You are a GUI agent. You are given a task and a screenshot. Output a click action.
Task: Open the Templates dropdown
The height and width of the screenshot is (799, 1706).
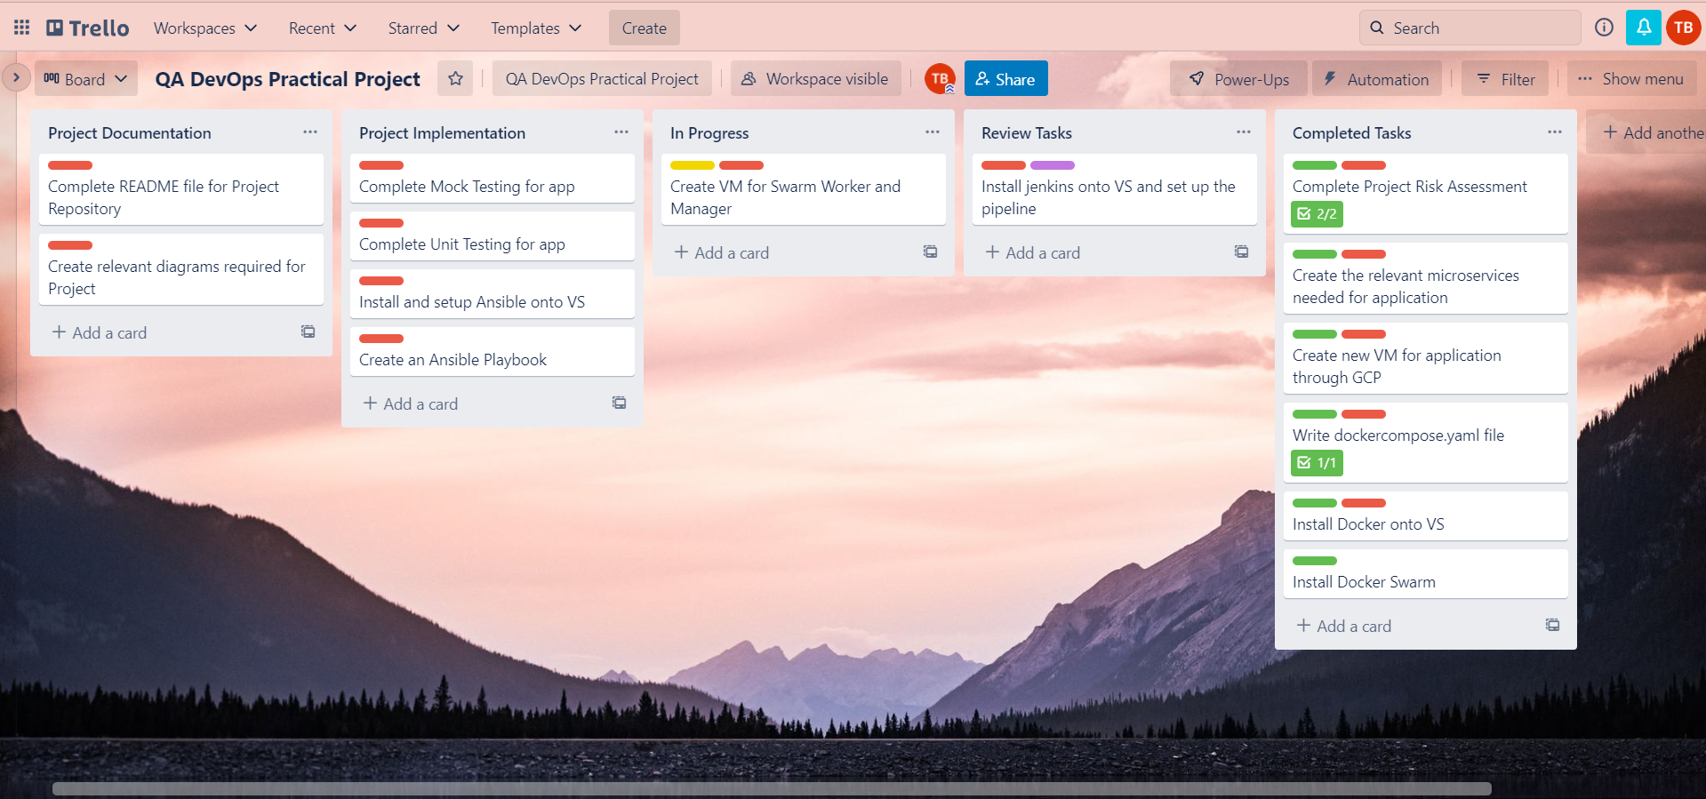click(536, 28)
